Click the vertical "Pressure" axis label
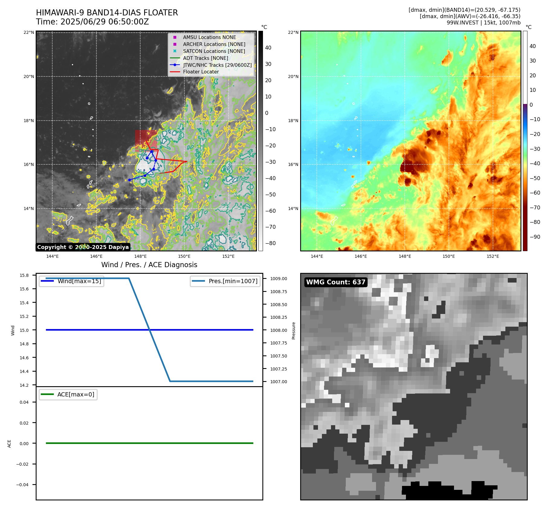 click(x=293, y=331)
